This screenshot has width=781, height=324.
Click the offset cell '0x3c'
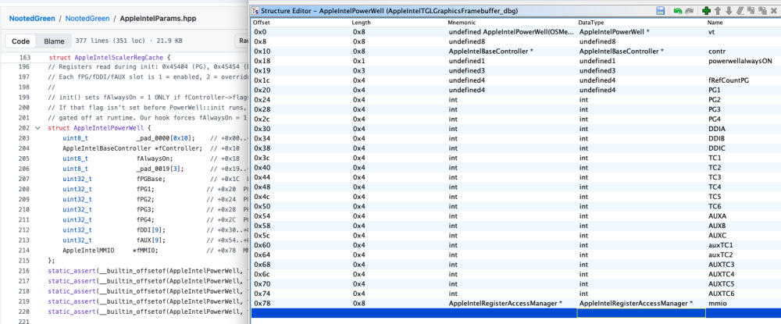[262, 158]
